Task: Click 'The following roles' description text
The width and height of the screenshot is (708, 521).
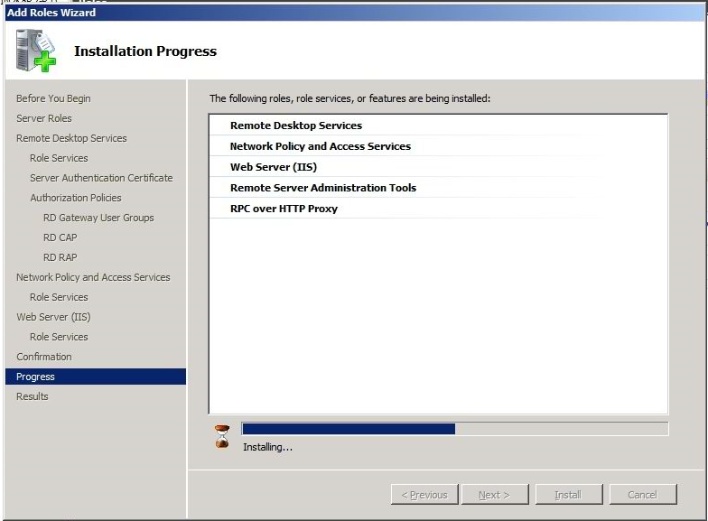Action: [349, 98]
